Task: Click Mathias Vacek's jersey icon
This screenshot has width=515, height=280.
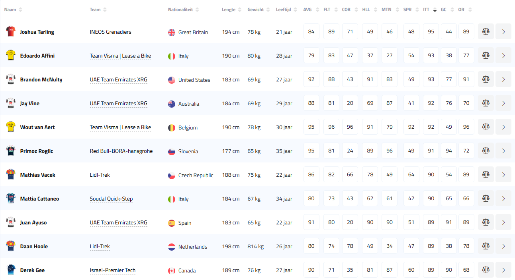Action: click(10, 175)
